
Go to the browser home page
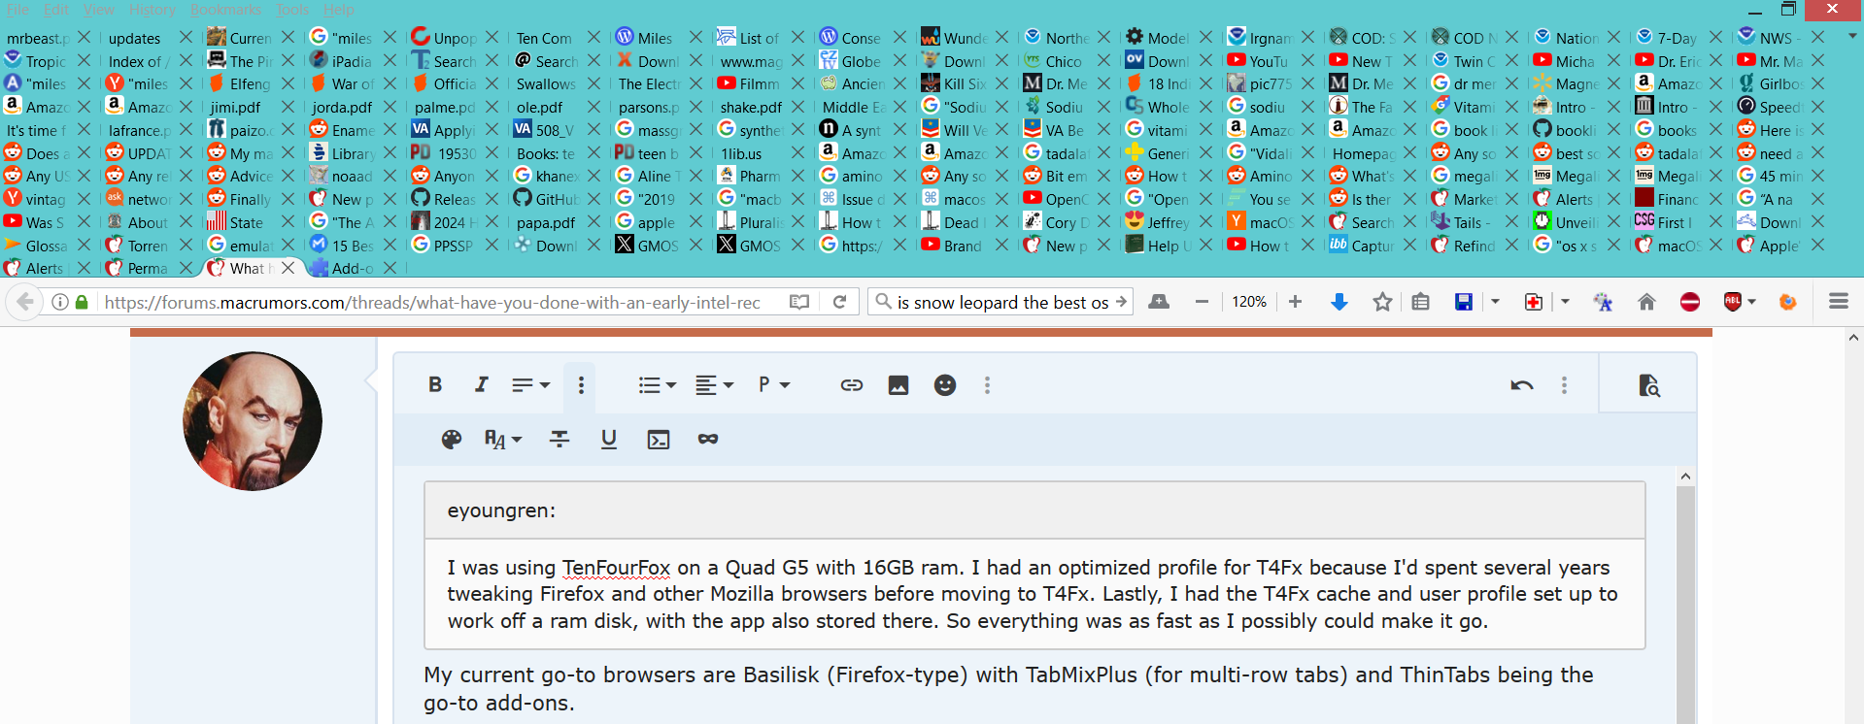pos(1646,302)
